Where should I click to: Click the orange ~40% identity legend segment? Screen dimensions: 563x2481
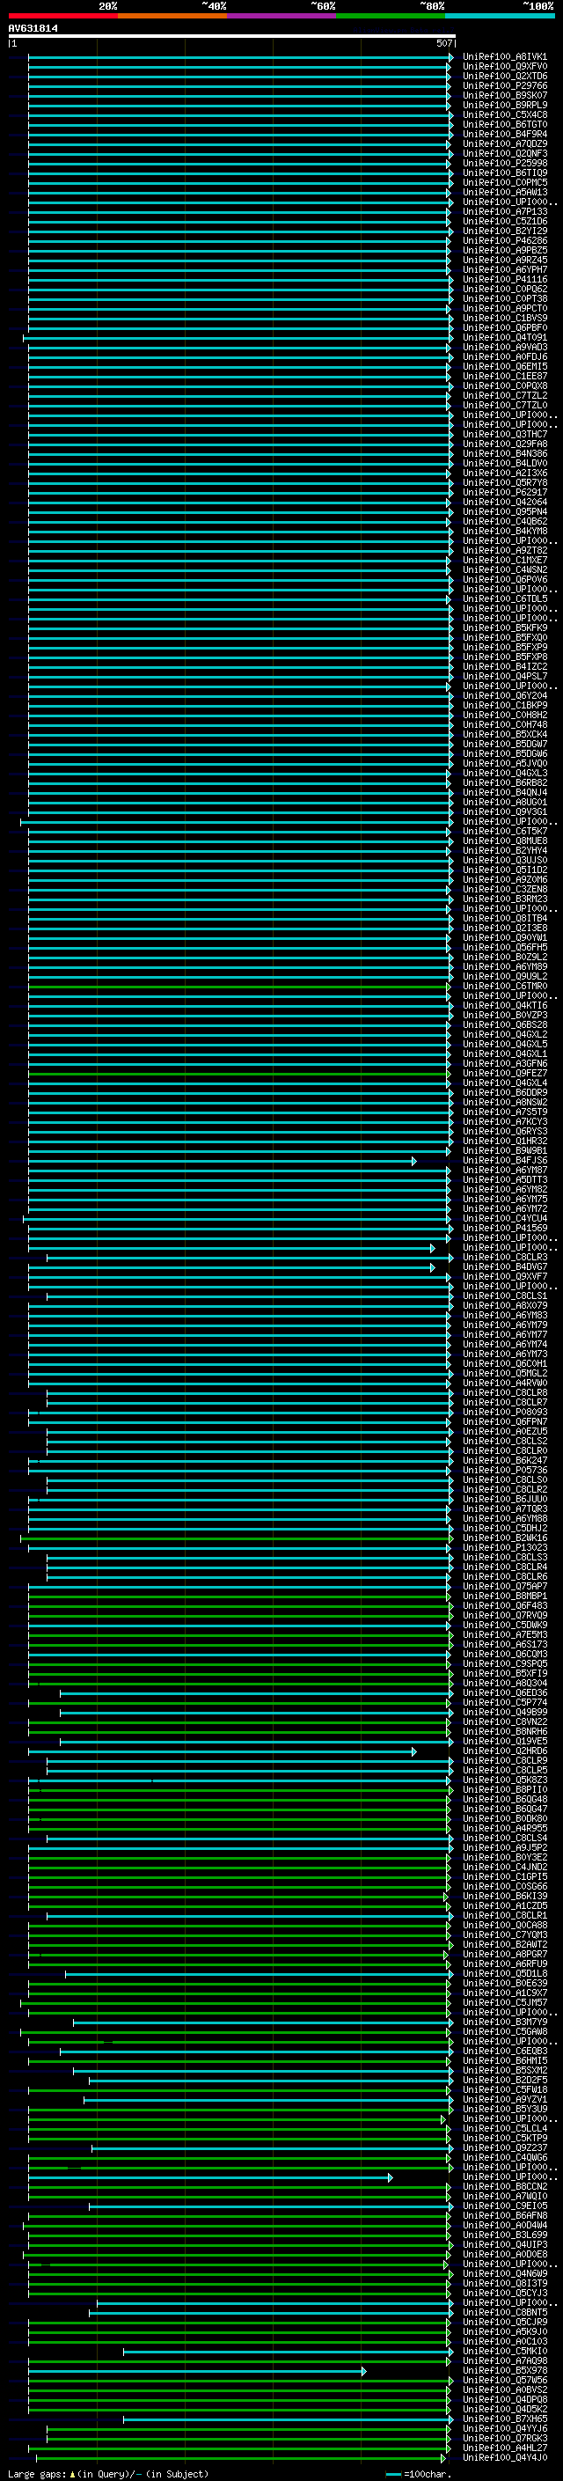pos(172,16)
